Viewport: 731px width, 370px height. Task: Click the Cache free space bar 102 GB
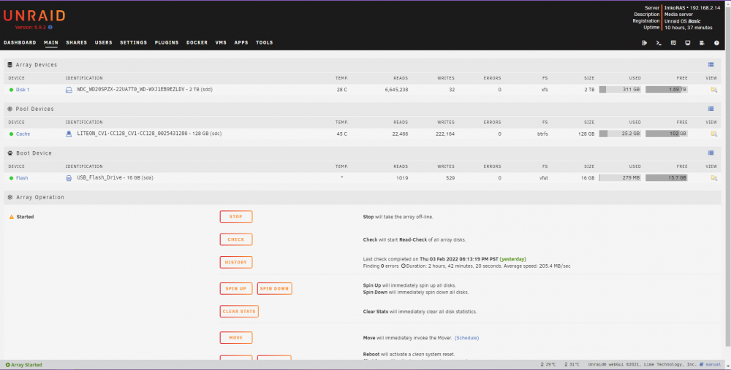point(667,134)
